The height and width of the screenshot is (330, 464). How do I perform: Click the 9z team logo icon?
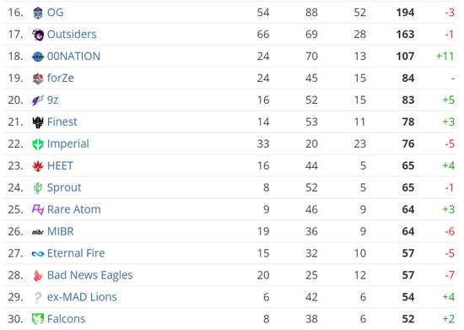(x=38, y=100)
